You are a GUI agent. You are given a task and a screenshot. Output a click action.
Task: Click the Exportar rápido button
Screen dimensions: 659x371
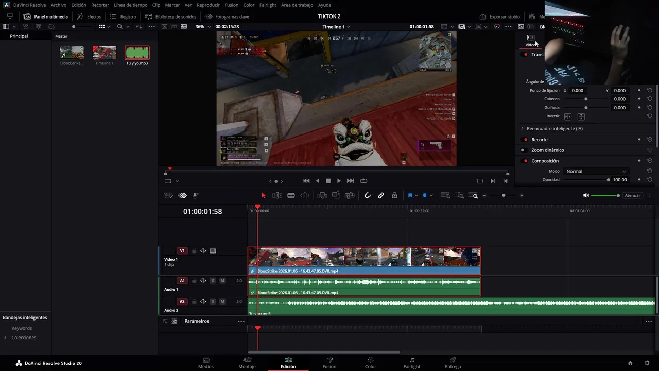click(x=499, y=16)
